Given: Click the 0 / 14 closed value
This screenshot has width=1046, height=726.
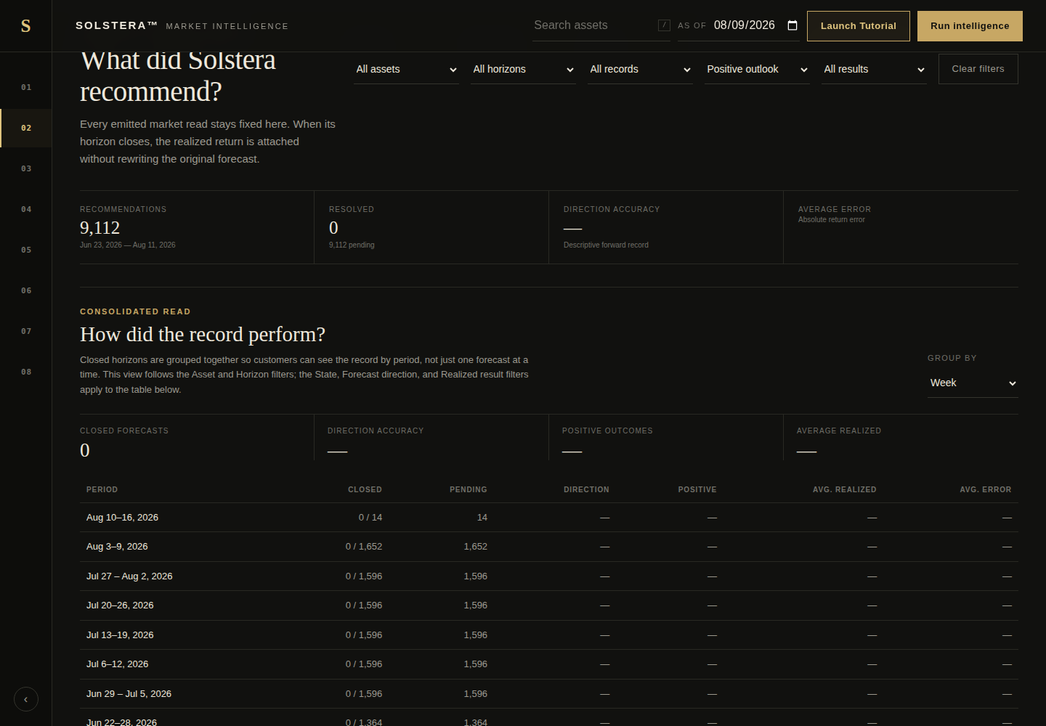Looking at the screenshot, I should coord(370,518).
